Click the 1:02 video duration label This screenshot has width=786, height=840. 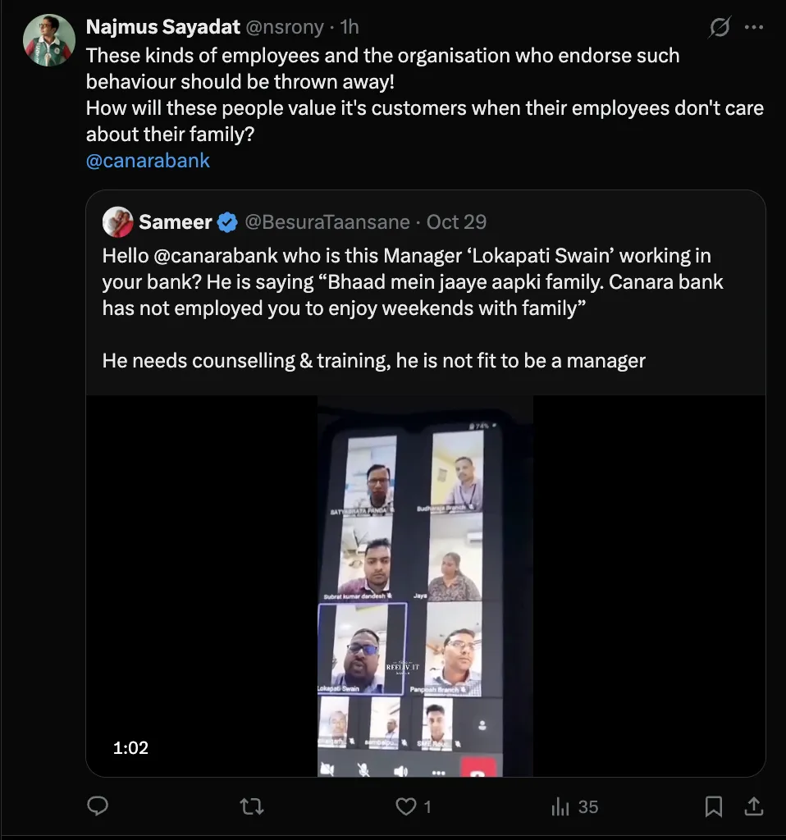(130, 747)
